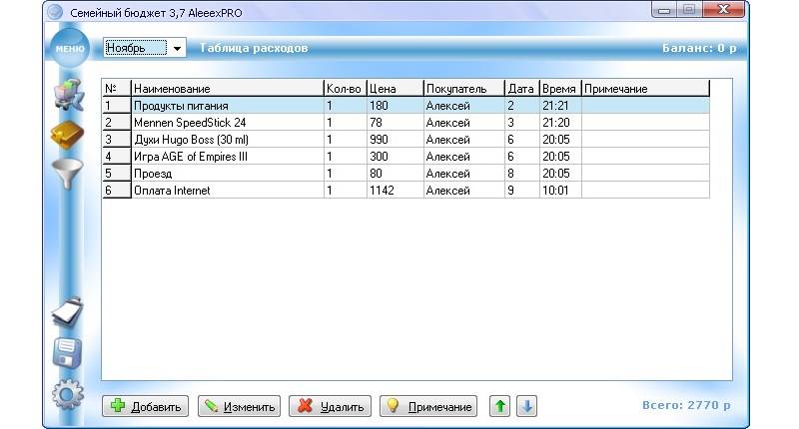799x429 pixels.
Task: Click the app icon in title bar
Action: (55, 12)
